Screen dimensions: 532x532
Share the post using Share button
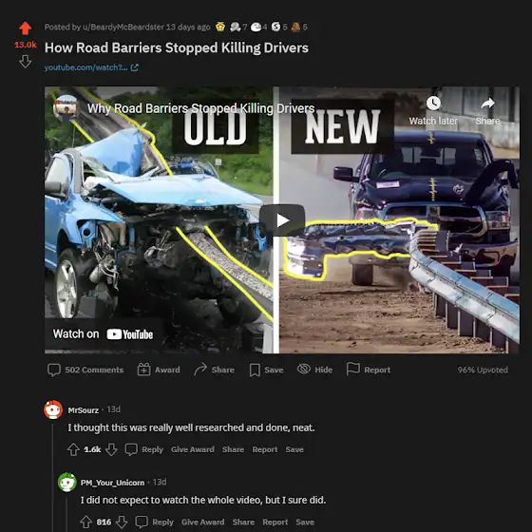click(x=214, y=370)
